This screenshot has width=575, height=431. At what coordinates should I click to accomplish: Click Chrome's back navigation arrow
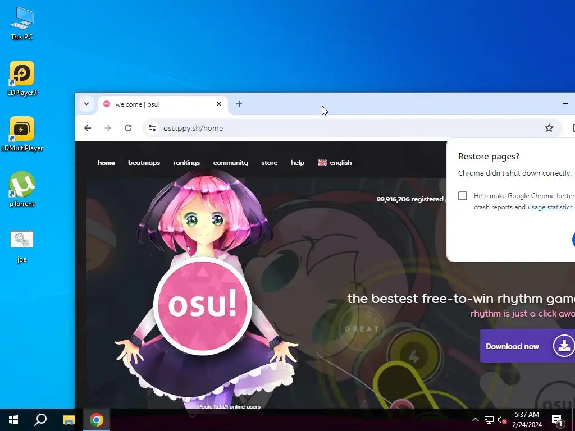(88, 128)
